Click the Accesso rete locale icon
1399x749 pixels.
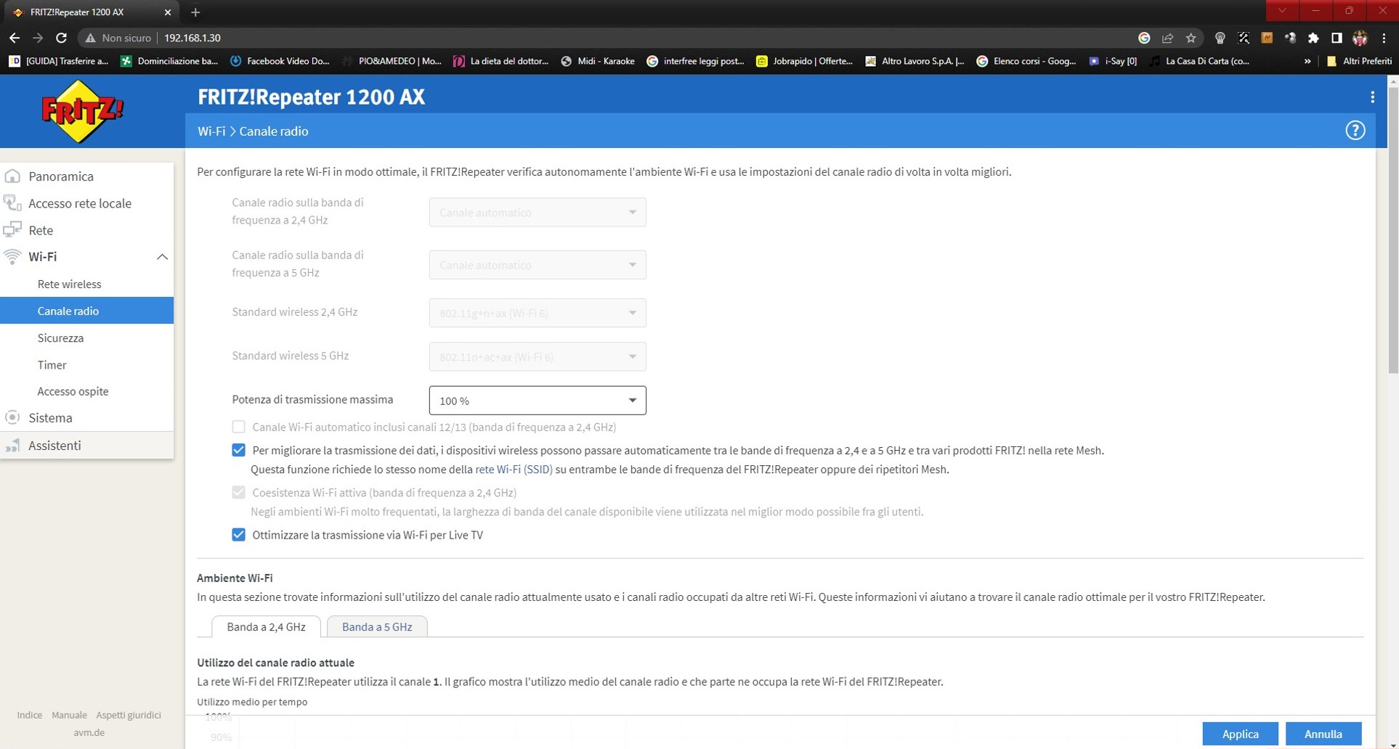[x=12, y=203]
